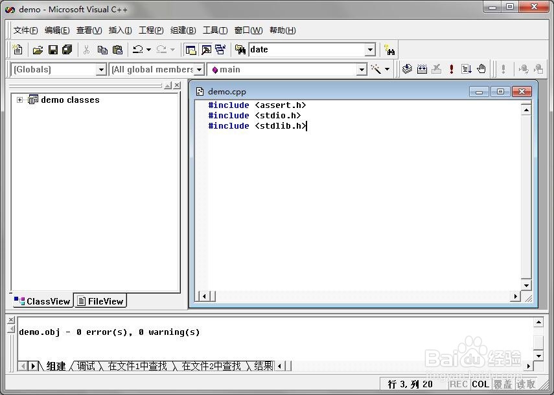
Task: Click the Find in Files icon
Action: click(x=240, y=50)
